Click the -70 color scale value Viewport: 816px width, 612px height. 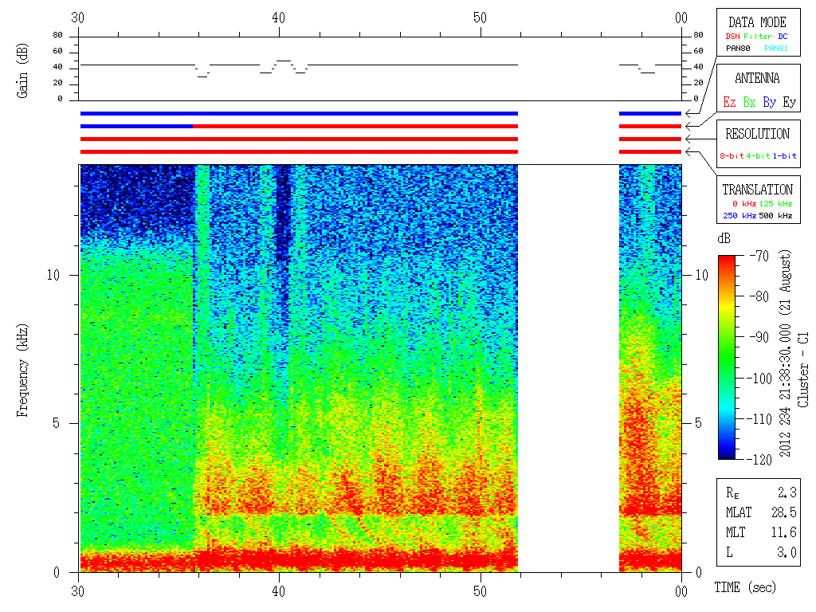(759, 256)
